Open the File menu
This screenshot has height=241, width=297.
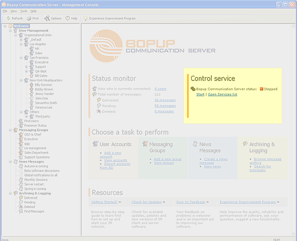pyautogui.click(x=4, y=11)
